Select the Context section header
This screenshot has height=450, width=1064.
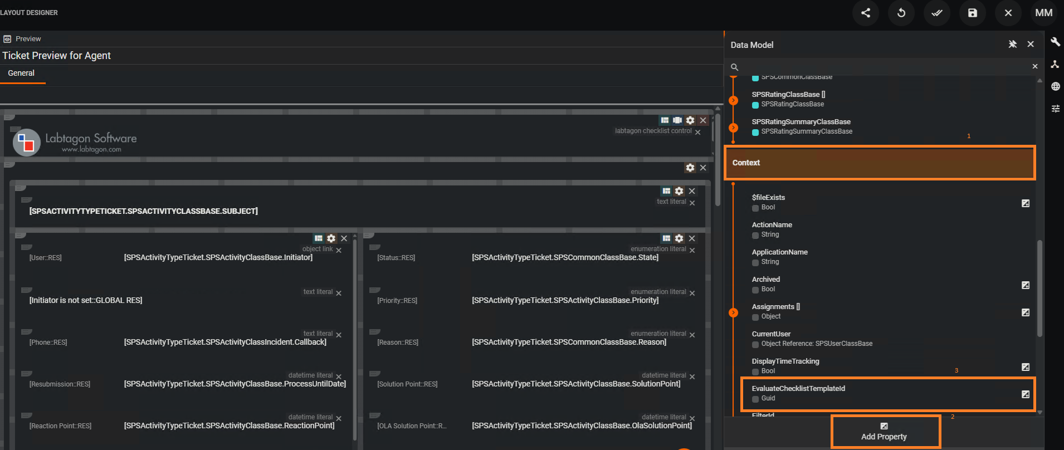880,163
